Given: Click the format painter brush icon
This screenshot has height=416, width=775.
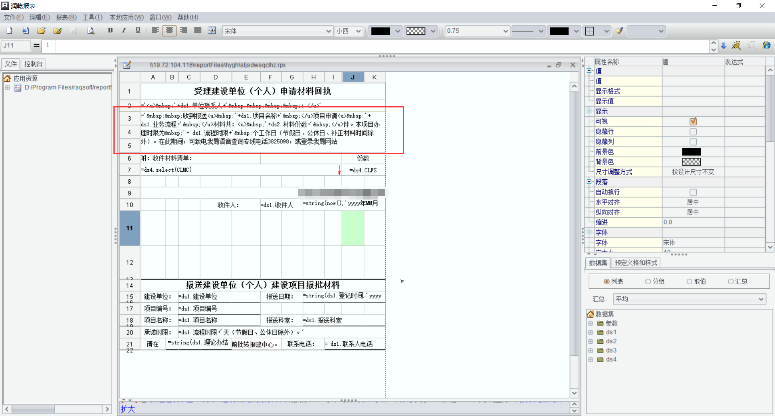Looking at the screenshot, I should 620,31.
